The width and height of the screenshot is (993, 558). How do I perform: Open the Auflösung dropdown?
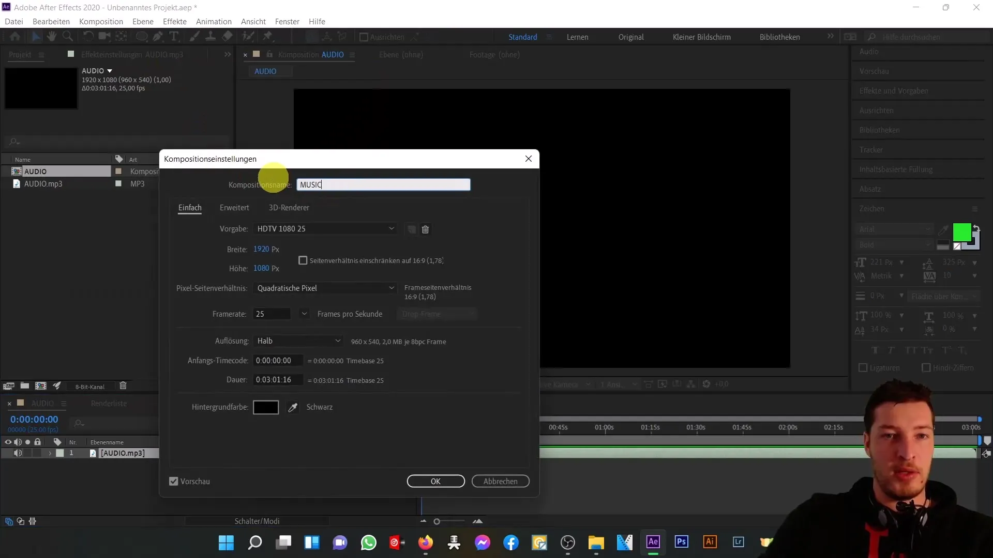click(x=299, y=341)
